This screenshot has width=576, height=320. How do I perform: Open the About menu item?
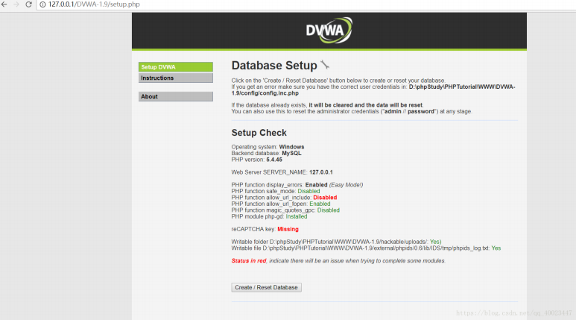pyautogui.click(x=176, y=96)
